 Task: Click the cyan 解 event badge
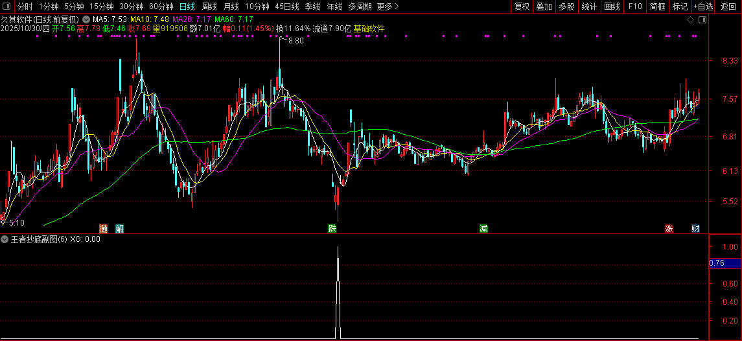[119, 229]
